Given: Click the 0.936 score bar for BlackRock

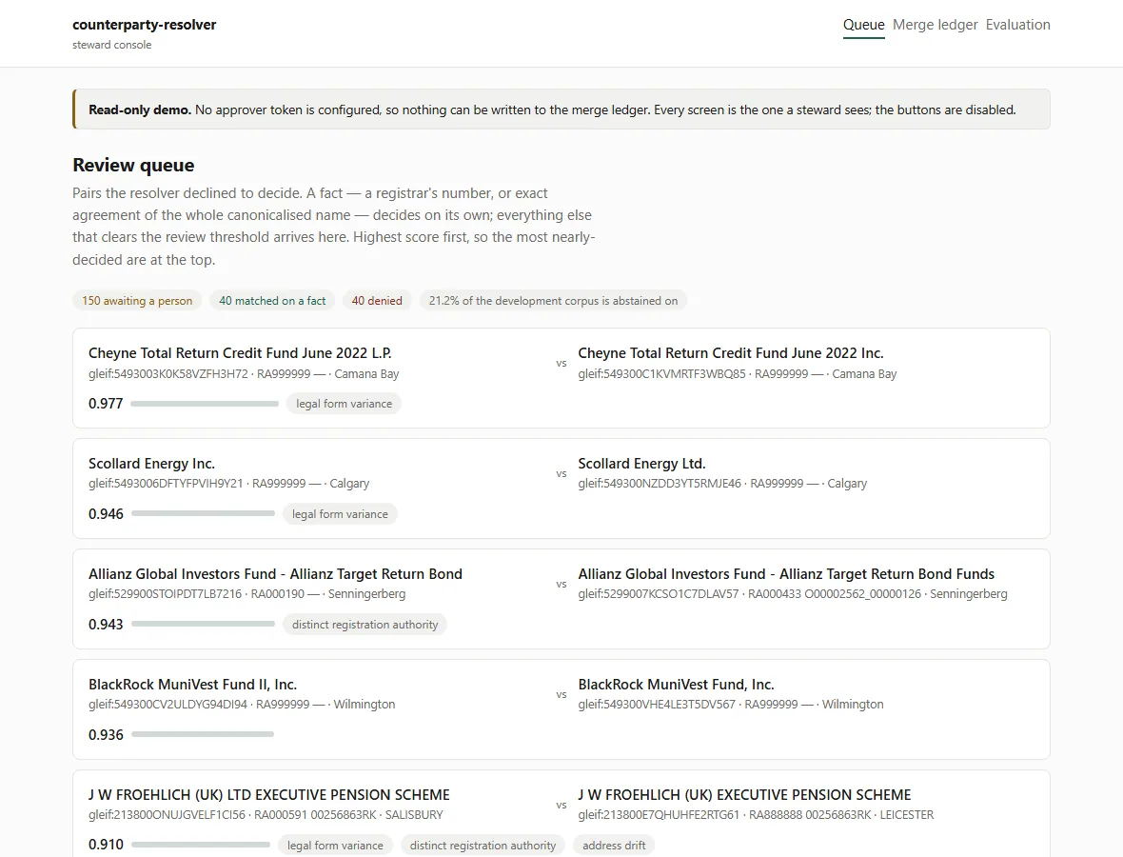Looking at the screenshot, I should tap(203, 734).
